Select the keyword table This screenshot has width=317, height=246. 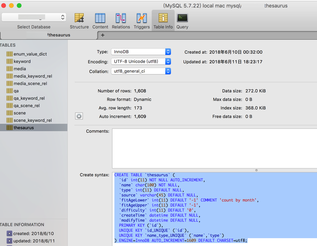tap(22, 61)
